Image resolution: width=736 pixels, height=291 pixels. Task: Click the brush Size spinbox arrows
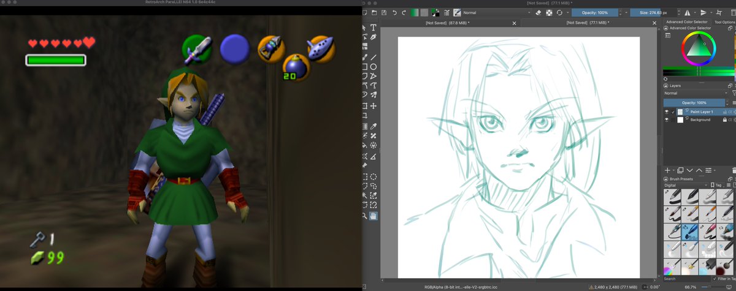pos(679,12)
